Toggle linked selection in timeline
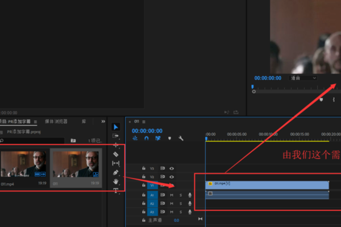This screenshot has width=341, height=227. pyautogui.click(x=158, y=138)
